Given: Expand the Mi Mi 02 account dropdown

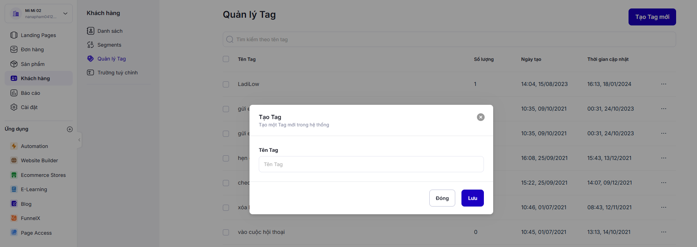Looking at the screenshot, I should (65, 13).
